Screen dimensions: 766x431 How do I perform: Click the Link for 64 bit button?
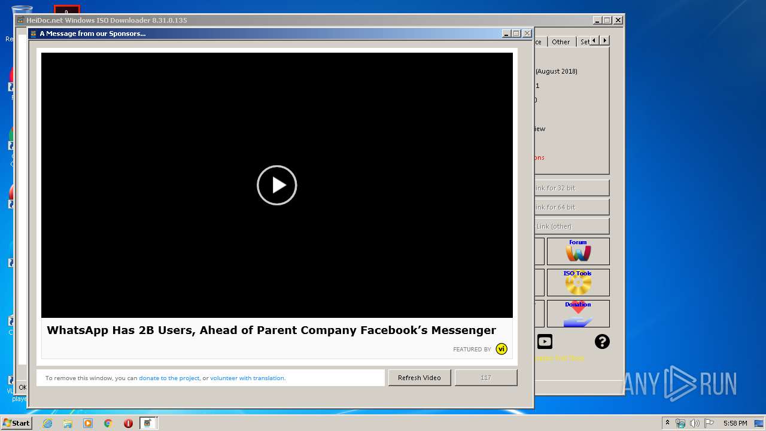tap(572, 207)
